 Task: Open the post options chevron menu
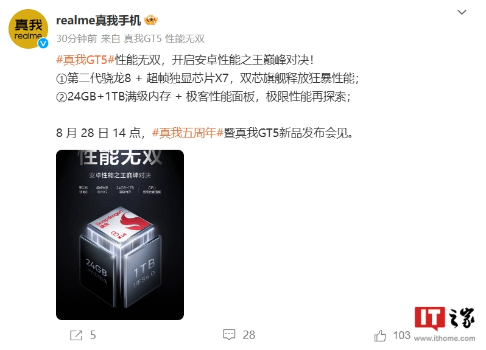pos(462,12)
